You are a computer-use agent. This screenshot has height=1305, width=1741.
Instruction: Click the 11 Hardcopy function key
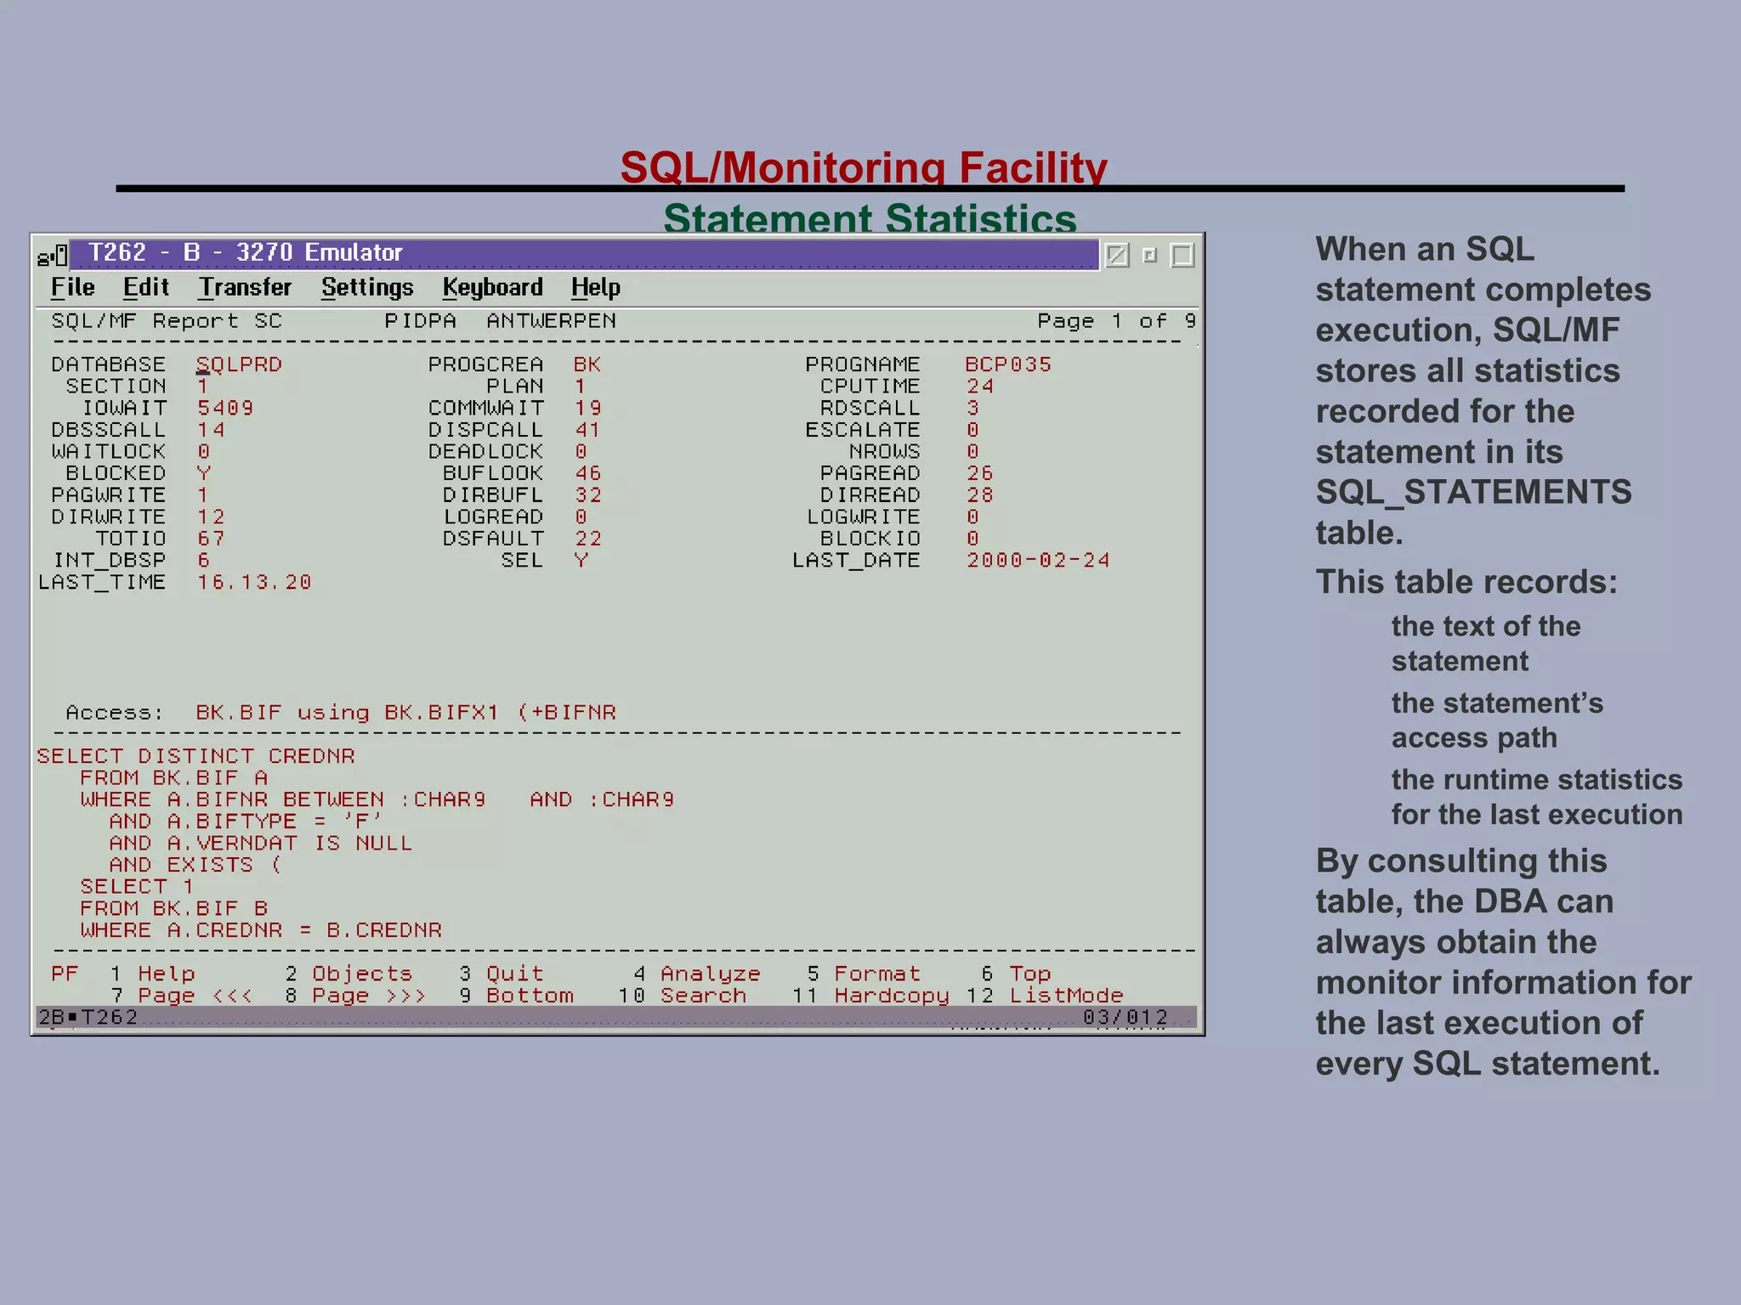click(x=870, y=996)
